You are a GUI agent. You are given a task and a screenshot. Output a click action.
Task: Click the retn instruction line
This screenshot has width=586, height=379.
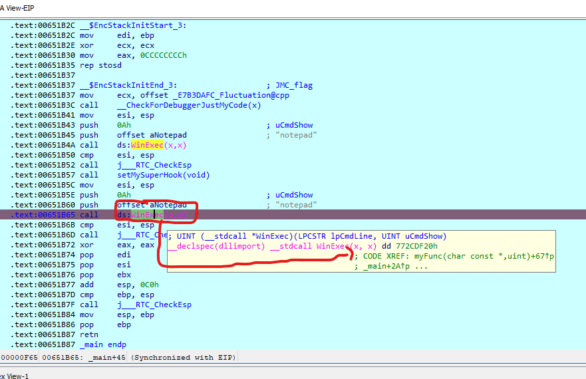pos(88,334)
